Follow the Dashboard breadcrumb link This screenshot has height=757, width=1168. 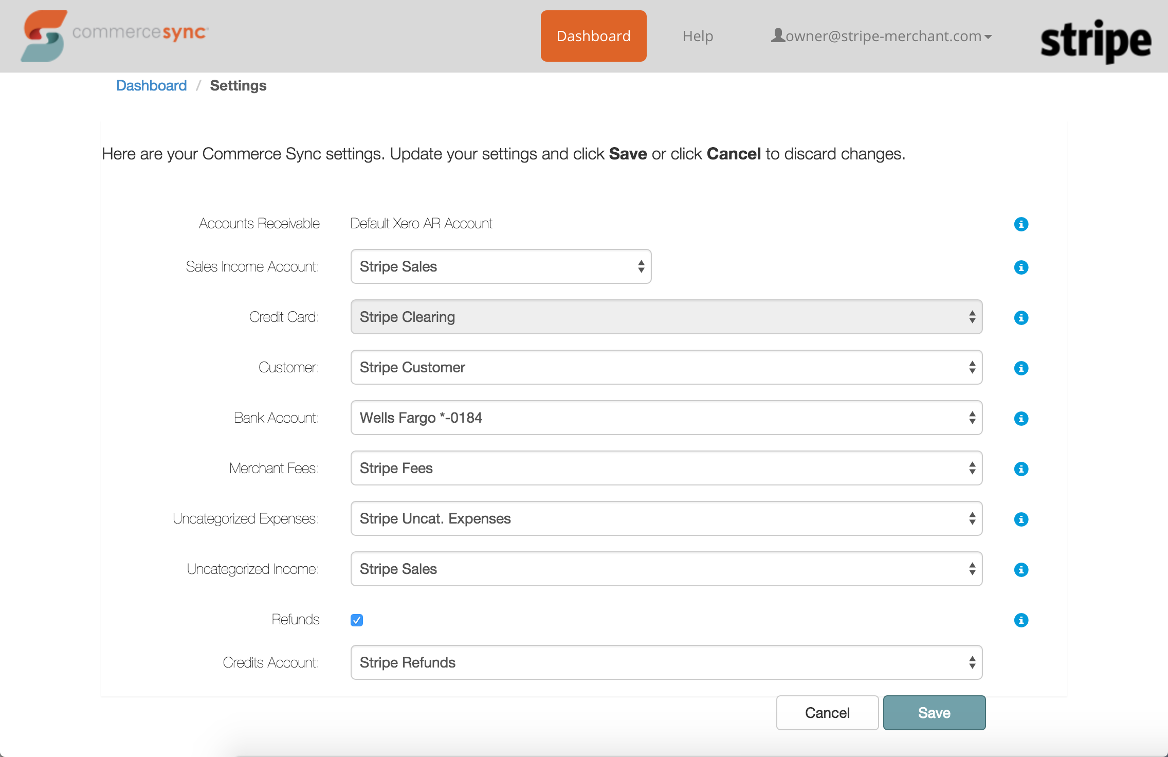coord(151,85)
